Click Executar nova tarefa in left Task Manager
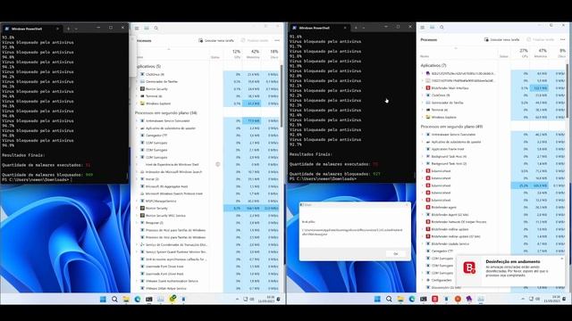The width and height of the screenshot is (572, 321). 216,40
